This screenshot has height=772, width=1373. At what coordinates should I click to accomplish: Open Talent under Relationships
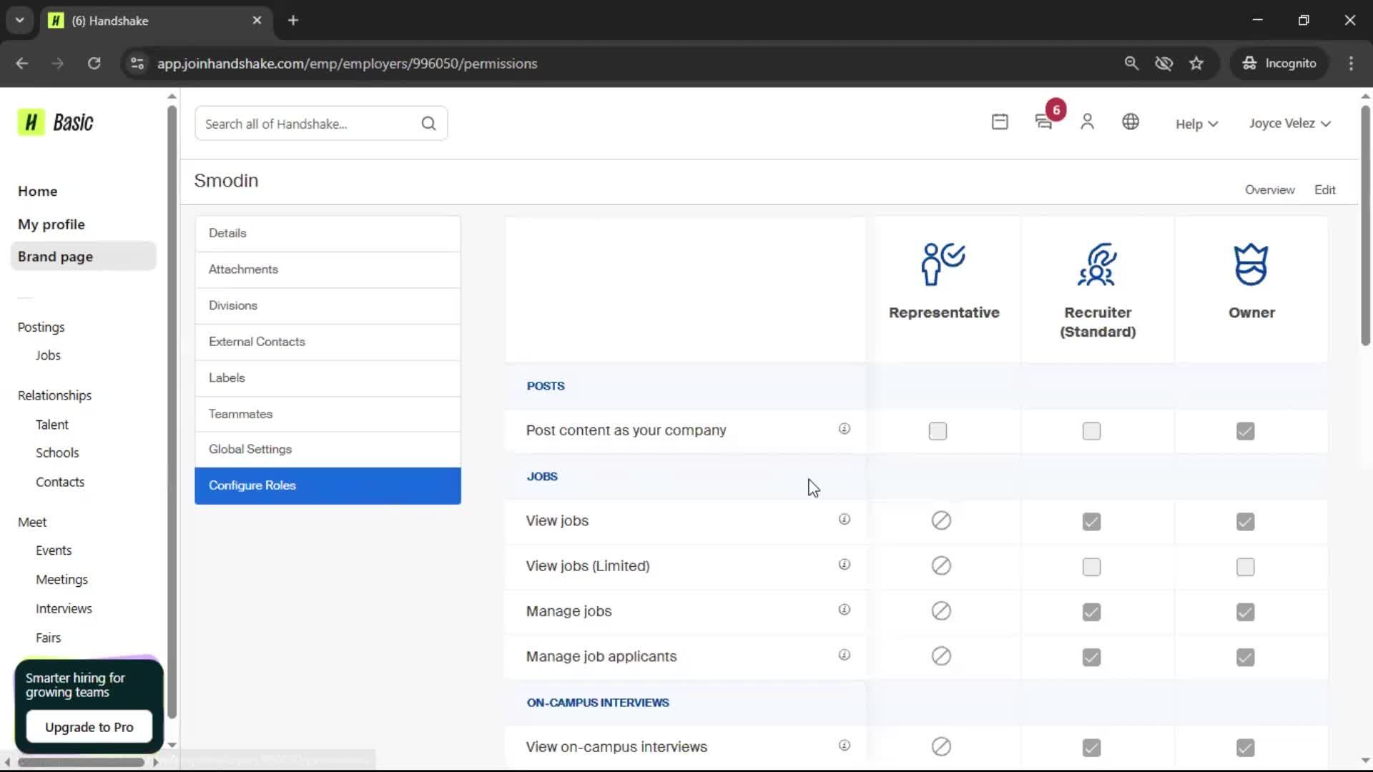pos(52,425)
